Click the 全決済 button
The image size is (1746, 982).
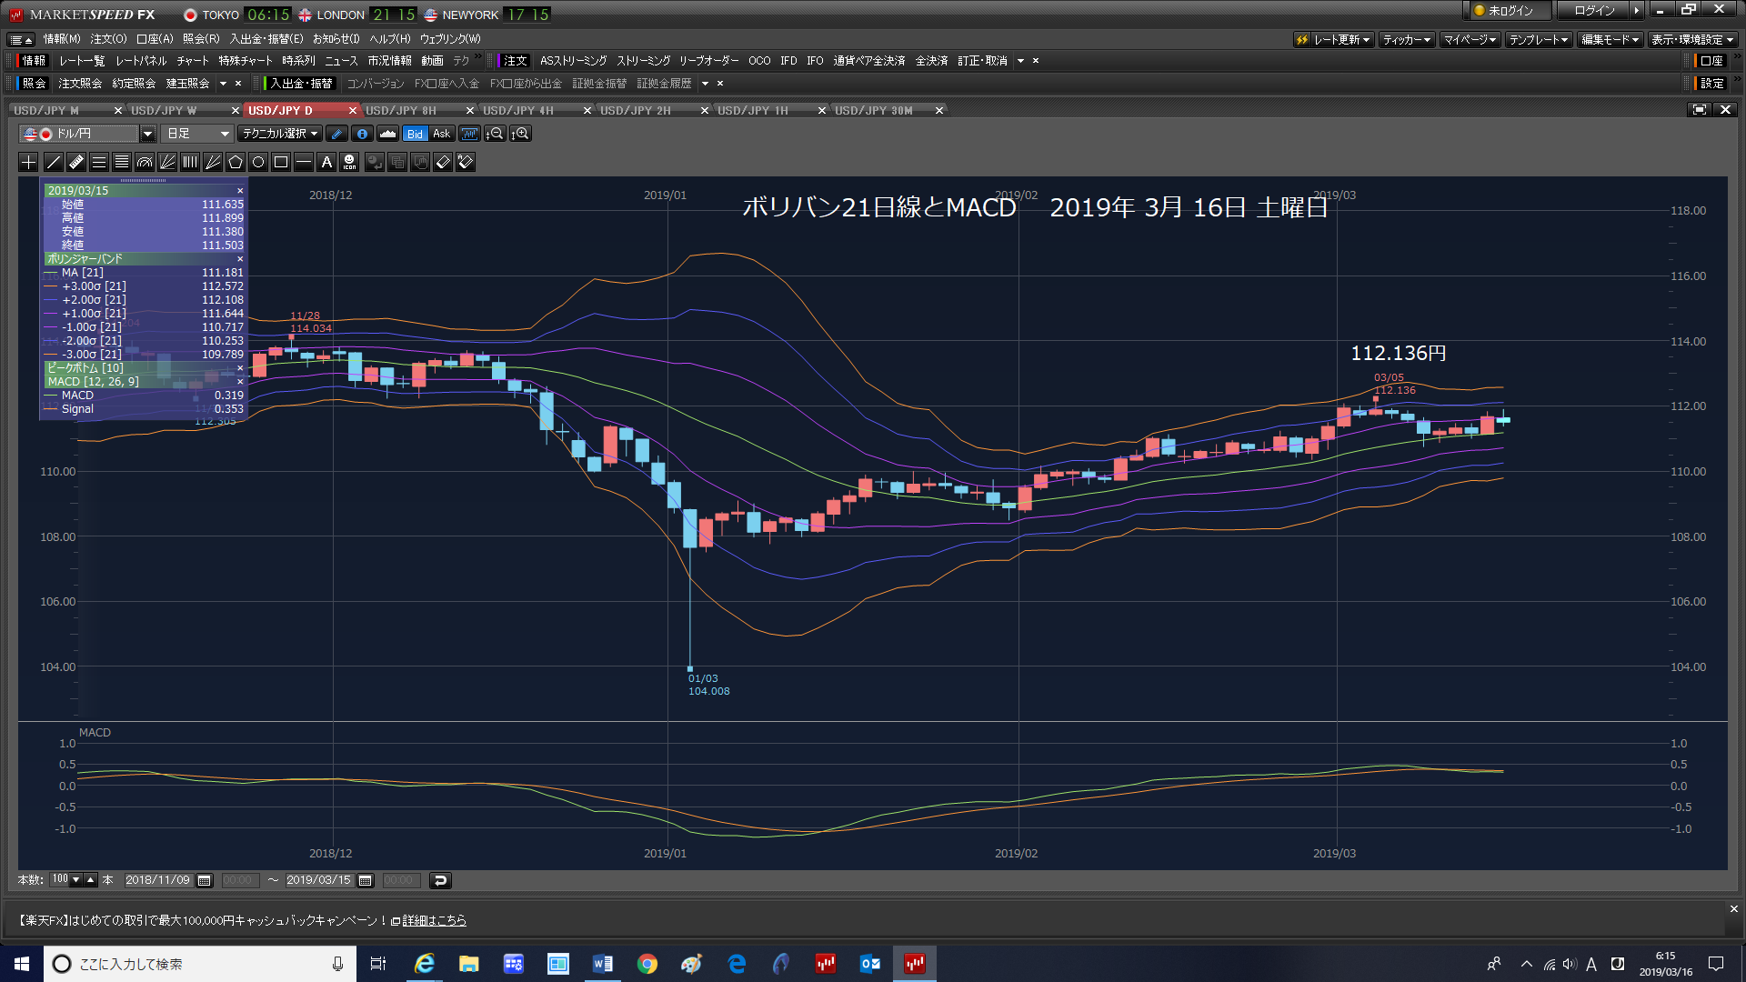931,61
